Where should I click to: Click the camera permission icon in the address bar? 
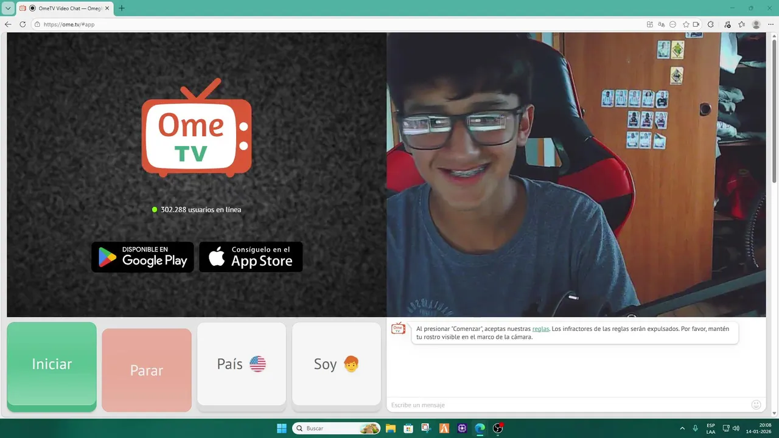pyautogui.click(x=696, y=24)
